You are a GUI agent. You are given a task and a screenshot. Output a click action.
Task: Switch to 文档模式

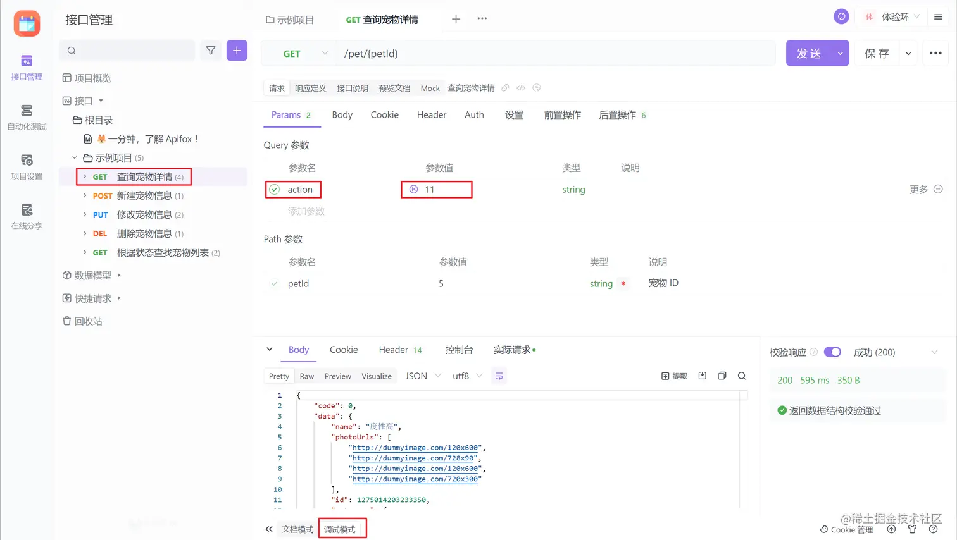(x=297, y=529)
